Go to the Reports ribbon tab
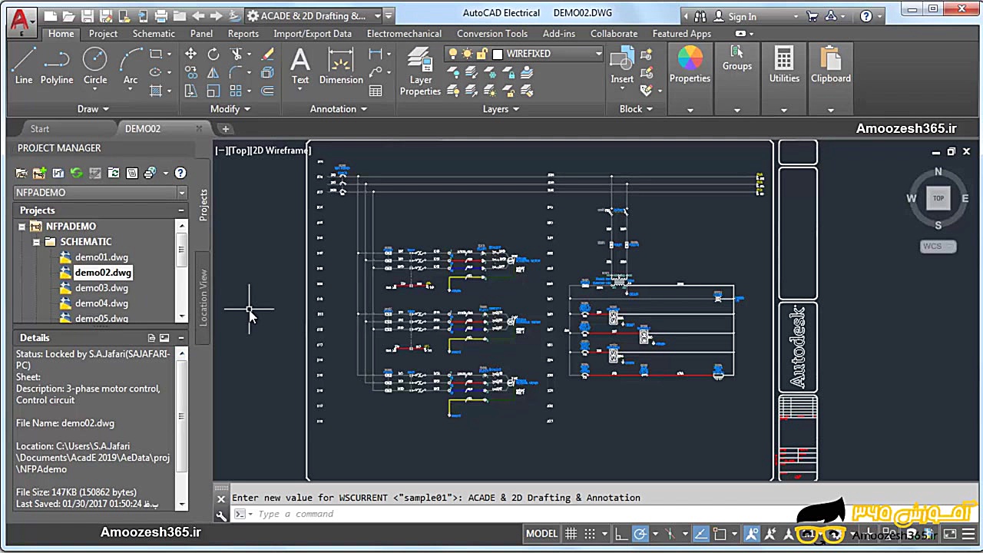 coord(243,34)
